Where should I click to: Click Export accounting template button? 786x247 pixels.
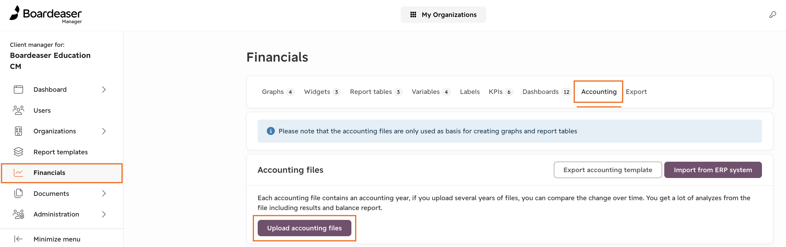point(608,170)
